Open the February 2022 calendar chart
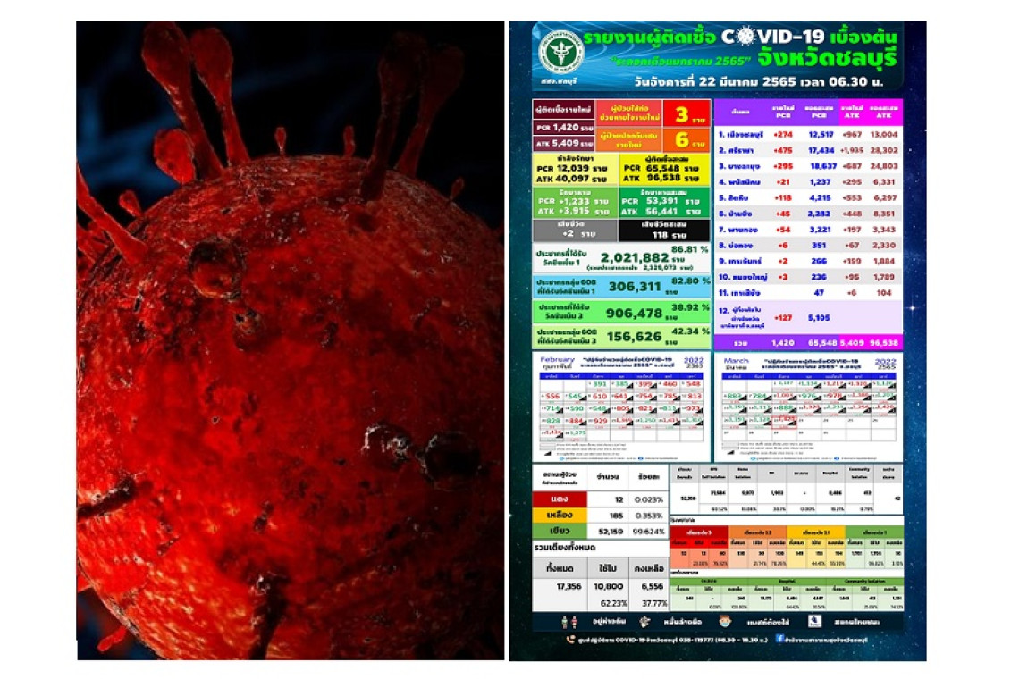 [x=622, y=406]
